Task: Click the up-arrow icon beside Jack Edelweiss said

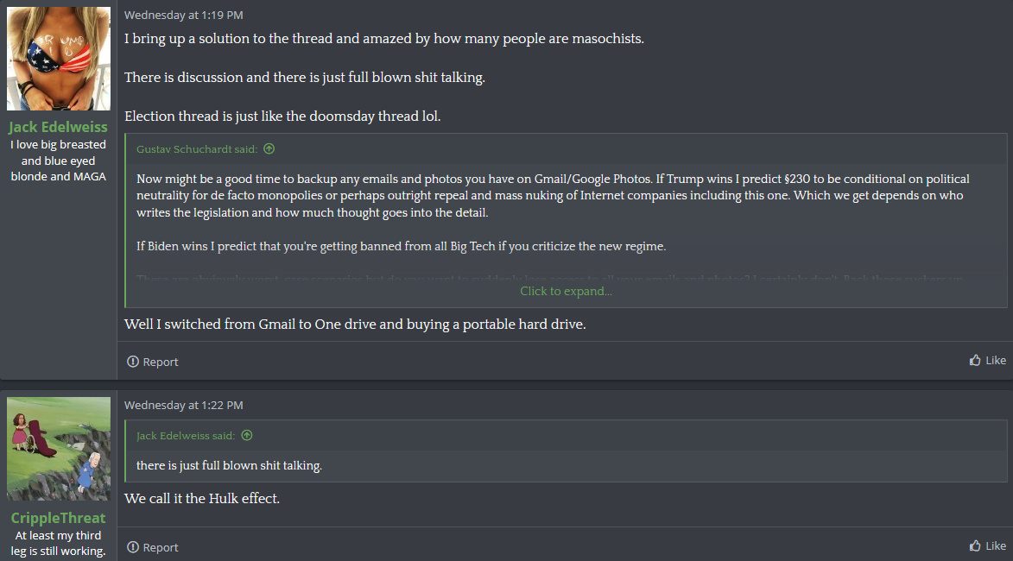Action: [x=247, y=436]
